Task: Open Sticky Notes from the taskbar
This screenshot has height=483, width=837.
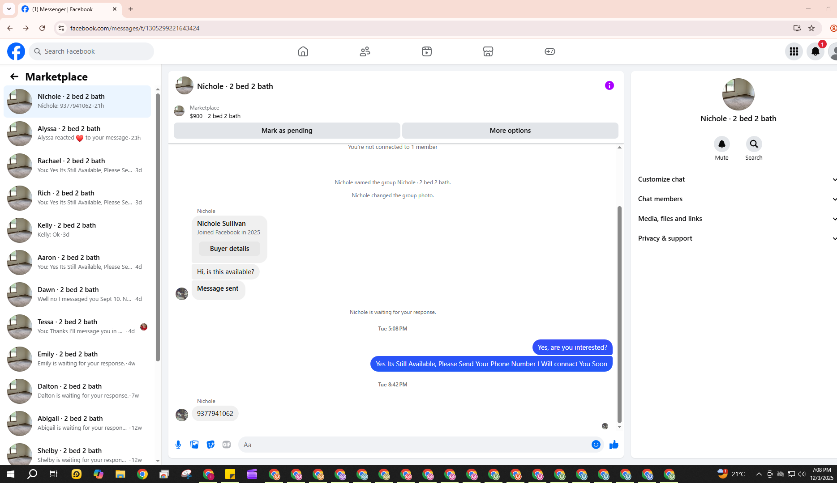Action: tap(230, 474)
